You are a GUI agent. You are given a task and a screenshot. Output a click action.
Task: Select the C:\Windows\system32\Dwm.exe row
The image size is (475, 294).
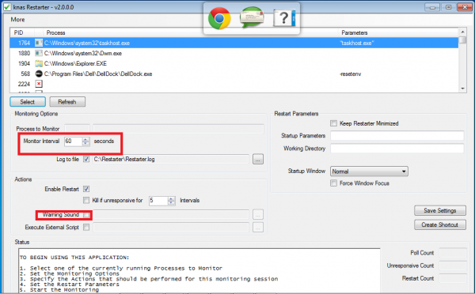pyautogui.click(x=234, y=53)
